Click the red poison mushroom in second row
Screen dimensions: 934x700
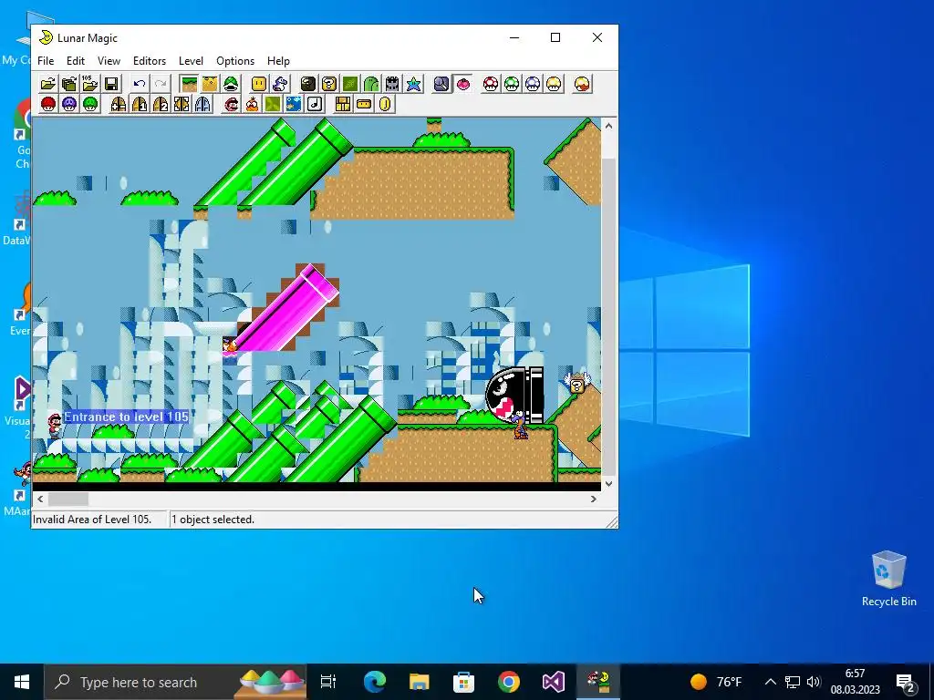[48, 105]
